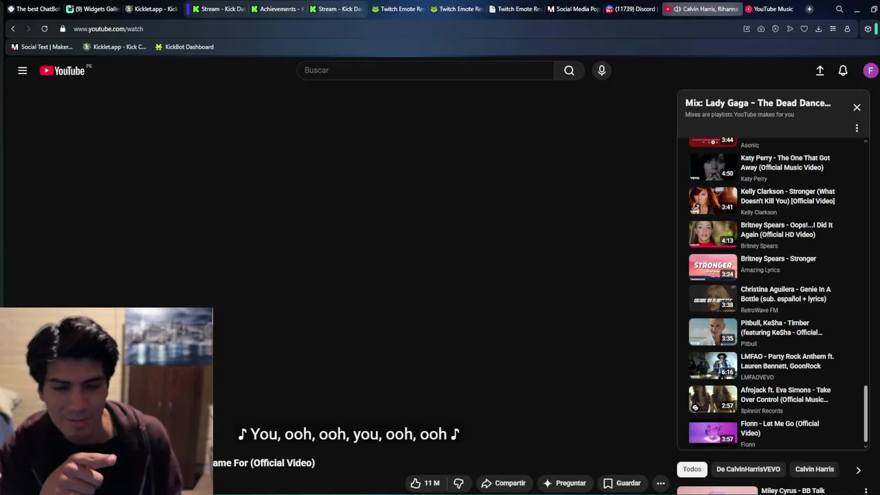This screenshot has width=880, height=495.
Task: Switch to the YouTube Music tab
Action: point(769,9)
